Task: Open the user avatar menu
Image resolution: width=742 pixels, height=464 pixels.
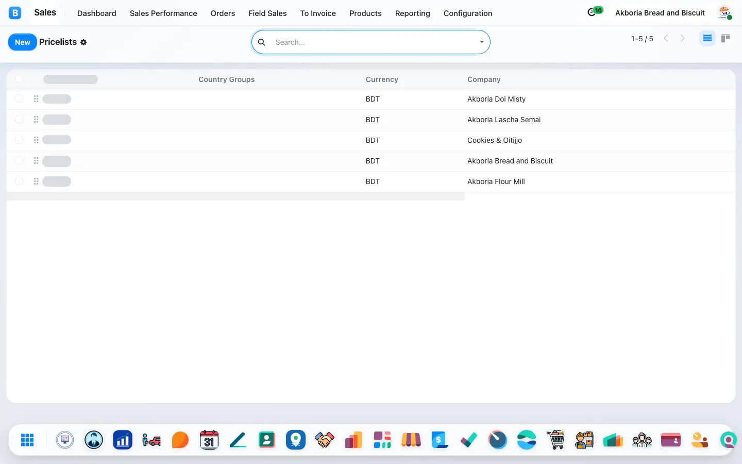Action: pos(724,13)
